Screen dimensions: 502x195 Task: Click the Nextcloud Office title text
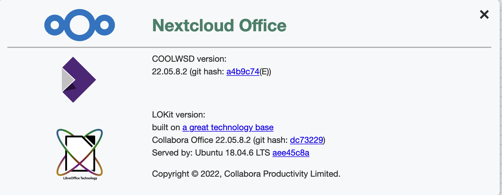(219, 25)
